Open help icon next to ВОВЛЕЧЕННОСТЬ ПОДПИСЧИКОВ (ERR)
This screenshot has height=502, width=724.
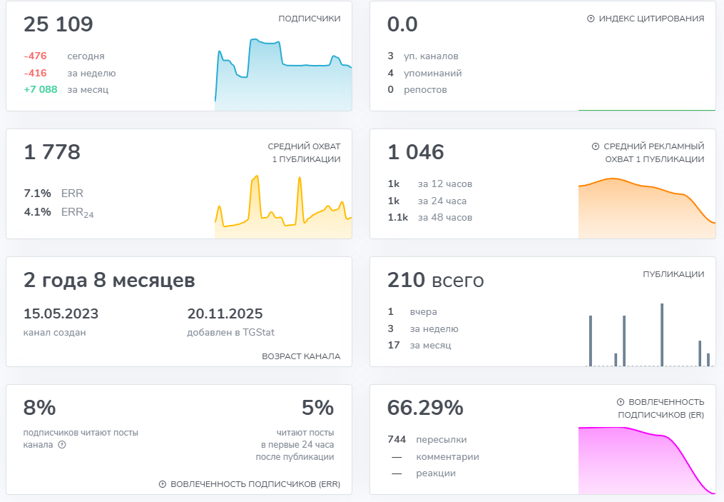tap(163, 484)
